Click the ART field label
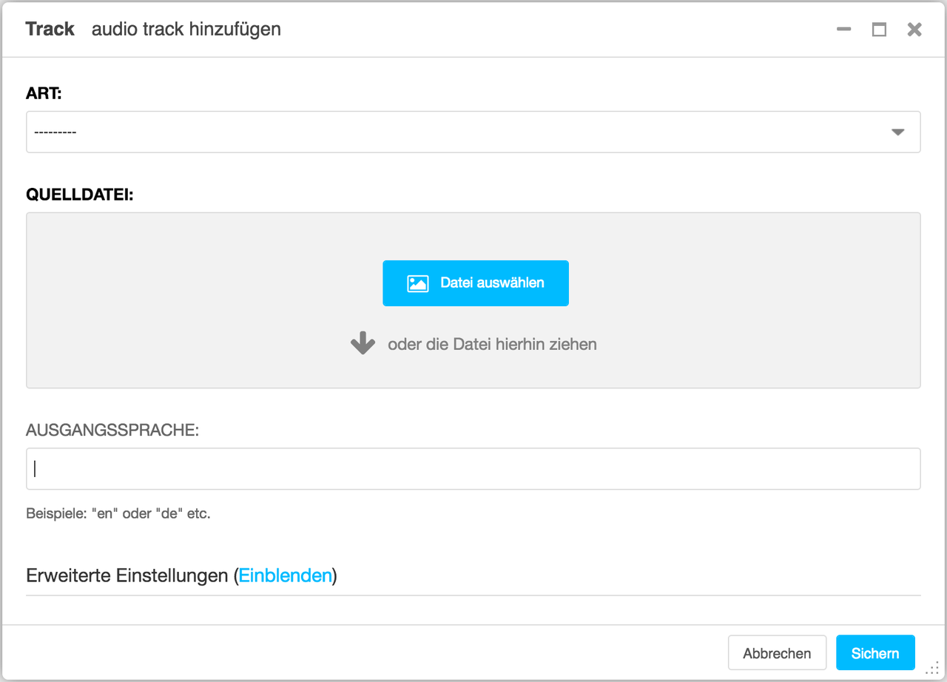This screenshot has width=947, height=682. (44, 94)
